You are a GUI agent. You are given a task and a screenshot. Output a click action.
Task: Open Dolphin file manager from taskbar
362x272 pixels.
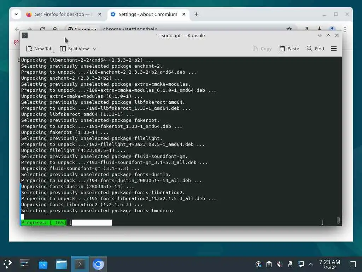pos(62,264)
